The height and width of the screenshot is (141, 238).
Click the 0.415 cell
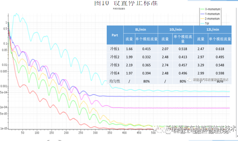coord(146,49)
